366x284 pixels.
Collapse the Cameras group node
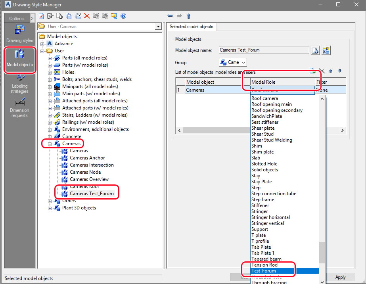pos(50,144)
